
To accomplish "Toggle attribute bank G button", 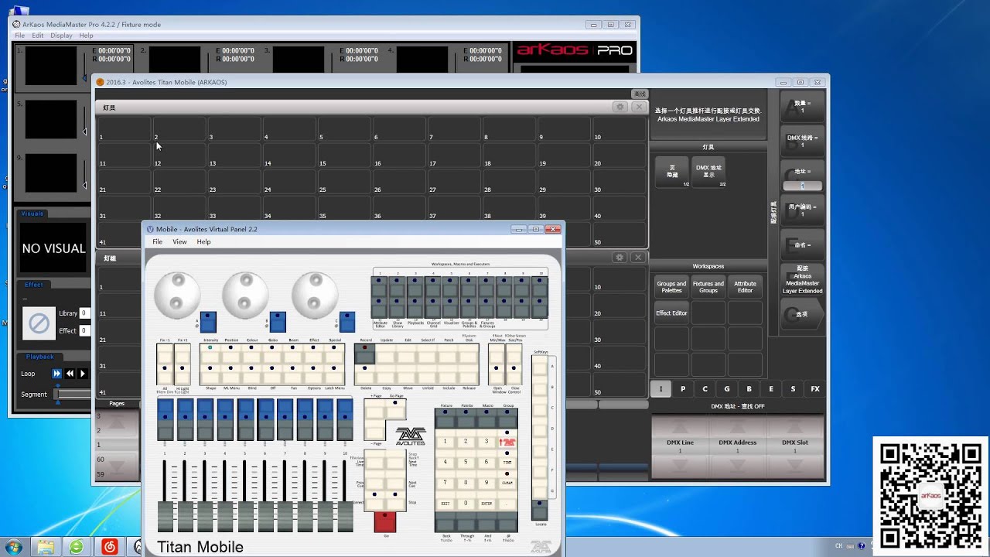I will tap(727, 389).
